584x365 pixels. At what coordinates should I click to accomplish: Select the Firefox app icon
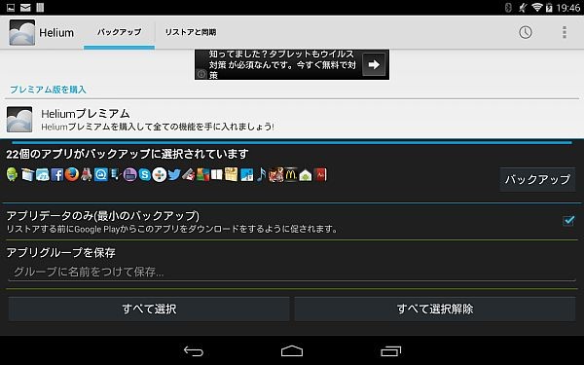tap(72, 174)
